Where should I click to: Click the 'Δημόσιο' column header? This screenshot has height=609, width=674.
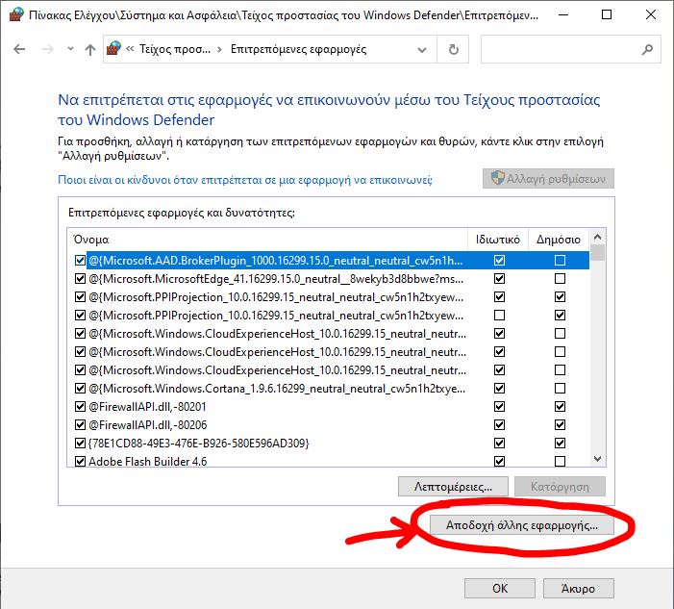(558, 240)
